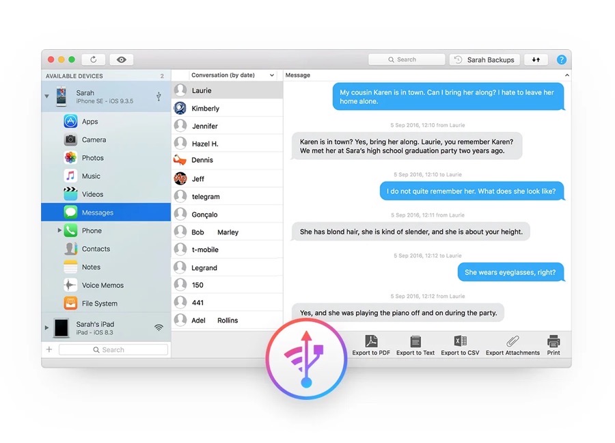Click the Sarah Backups button
615x443 pixels.
pos(484,59)
